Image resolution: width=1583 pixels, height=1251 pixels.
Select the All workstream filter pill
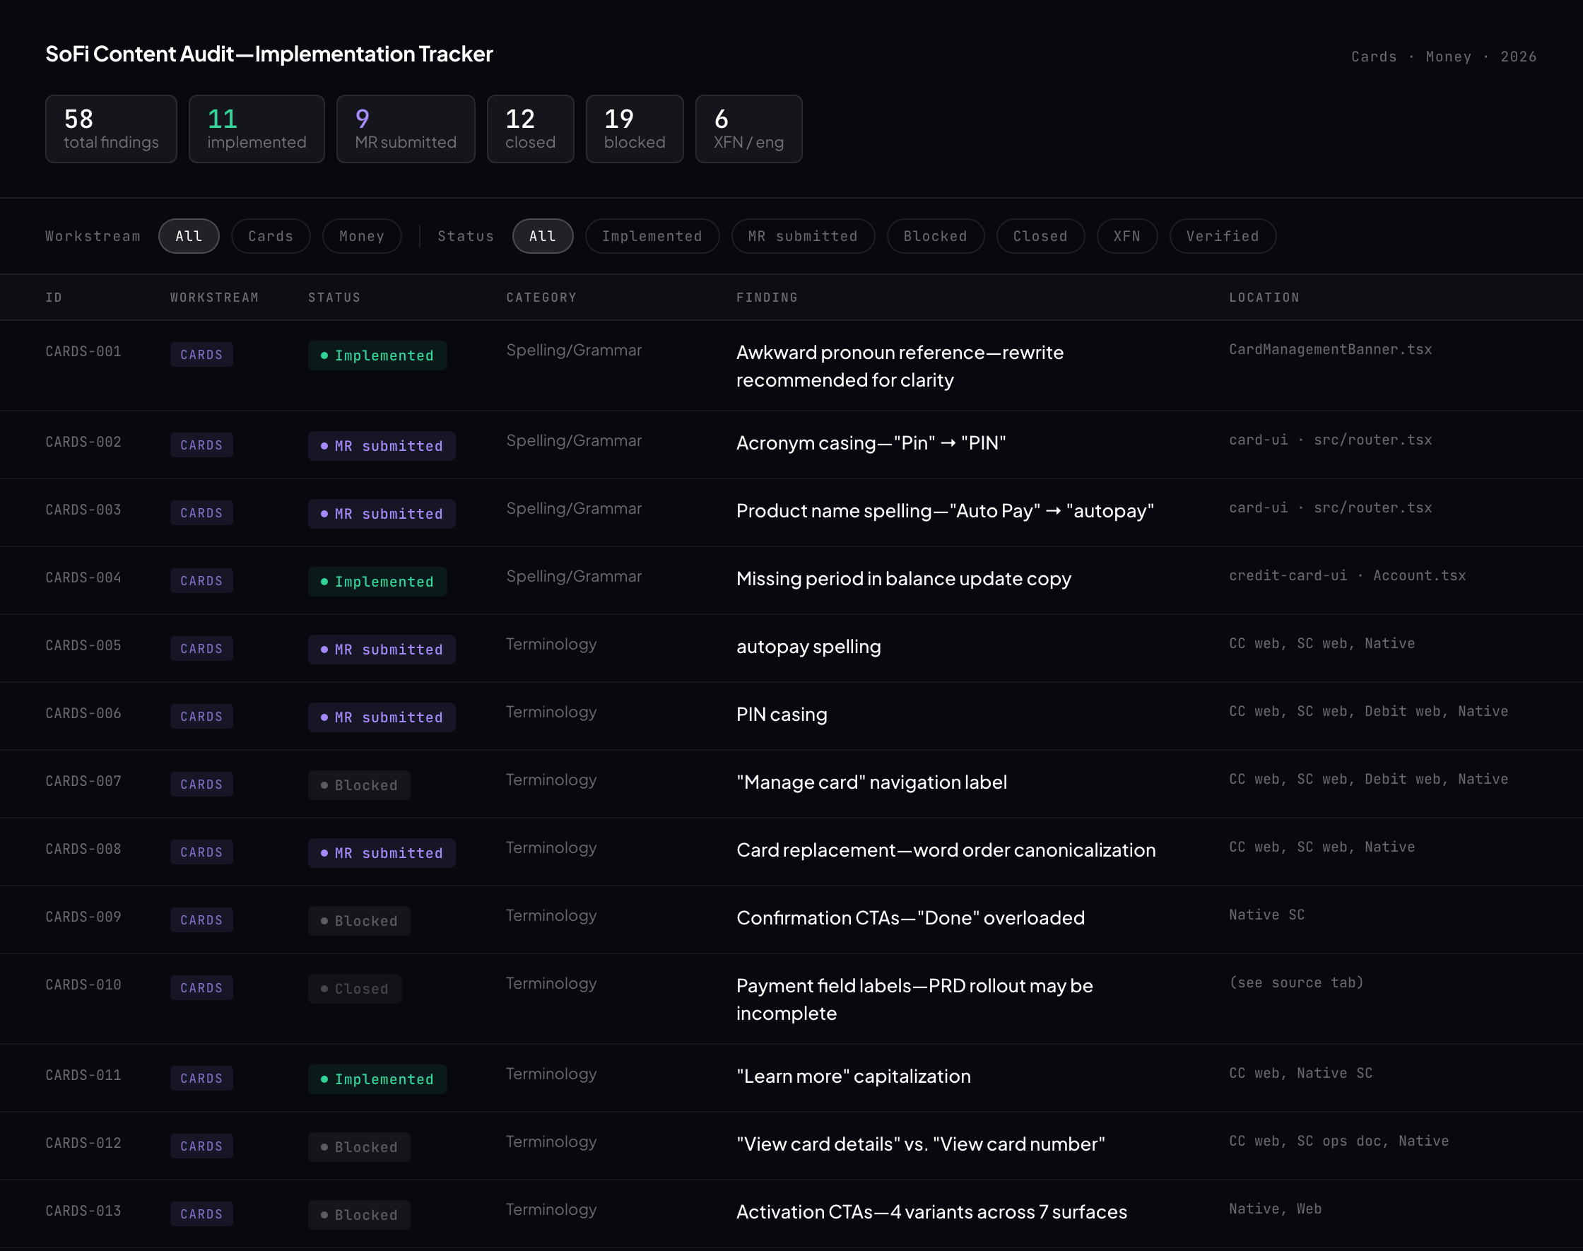pos(189,236)
